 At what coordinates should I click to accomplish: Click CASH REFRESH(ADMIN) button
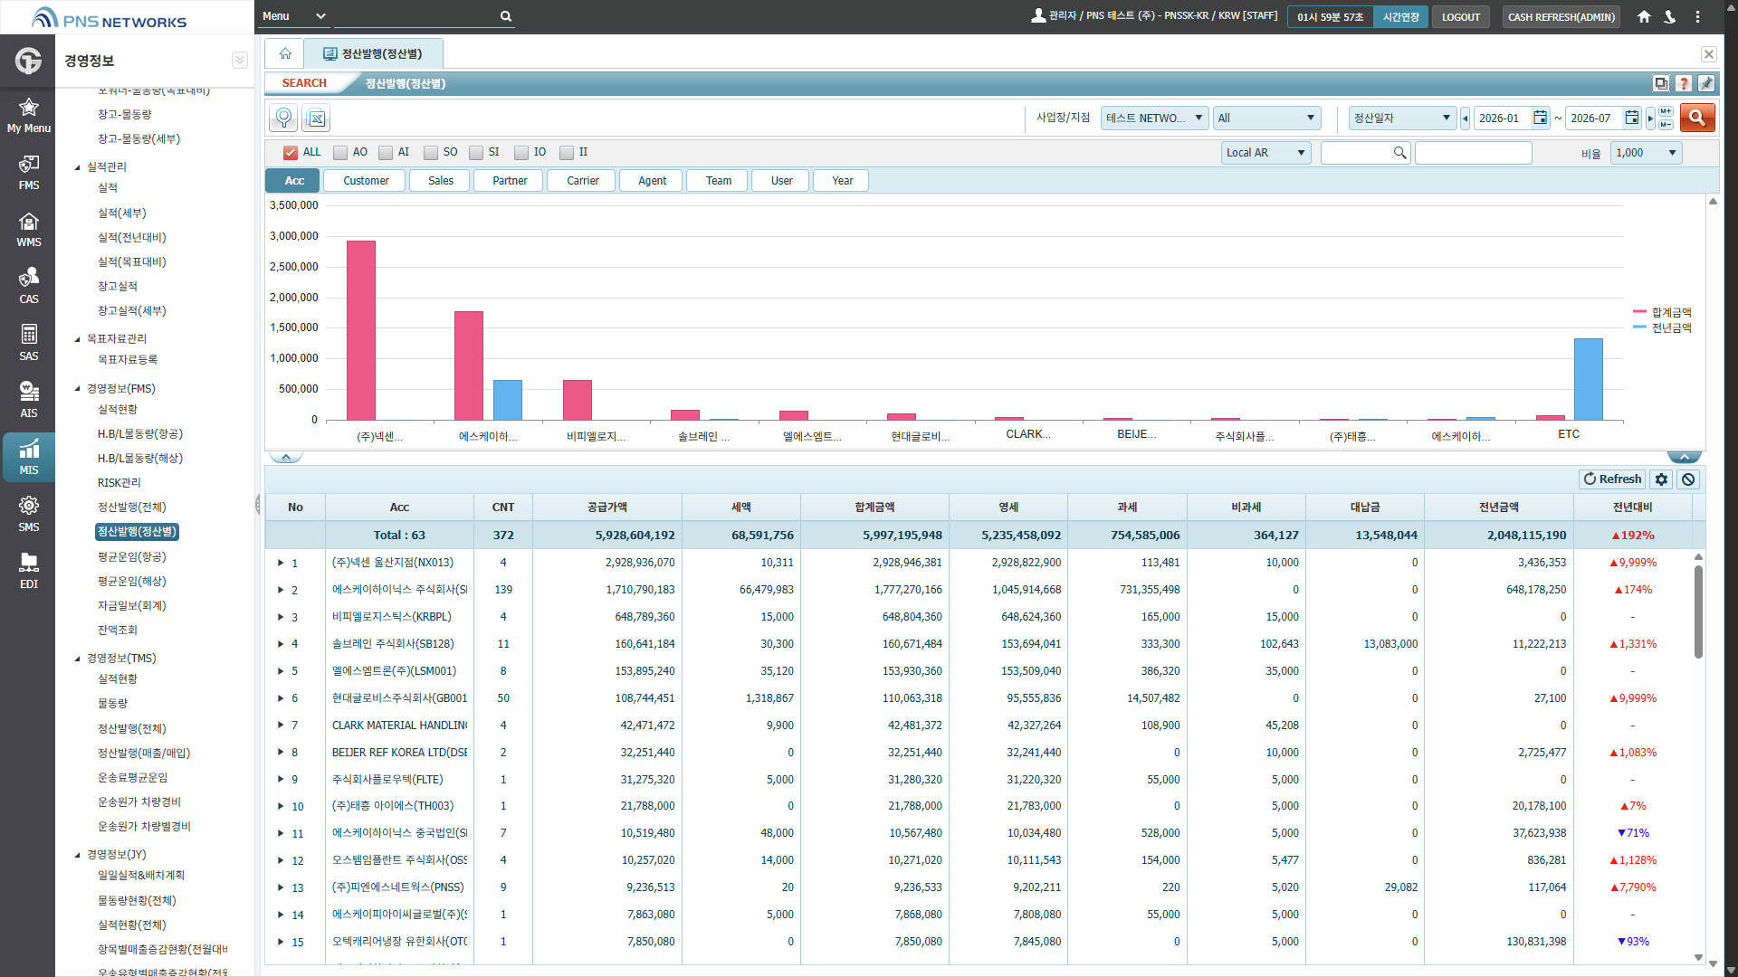tap(1561, 17)
